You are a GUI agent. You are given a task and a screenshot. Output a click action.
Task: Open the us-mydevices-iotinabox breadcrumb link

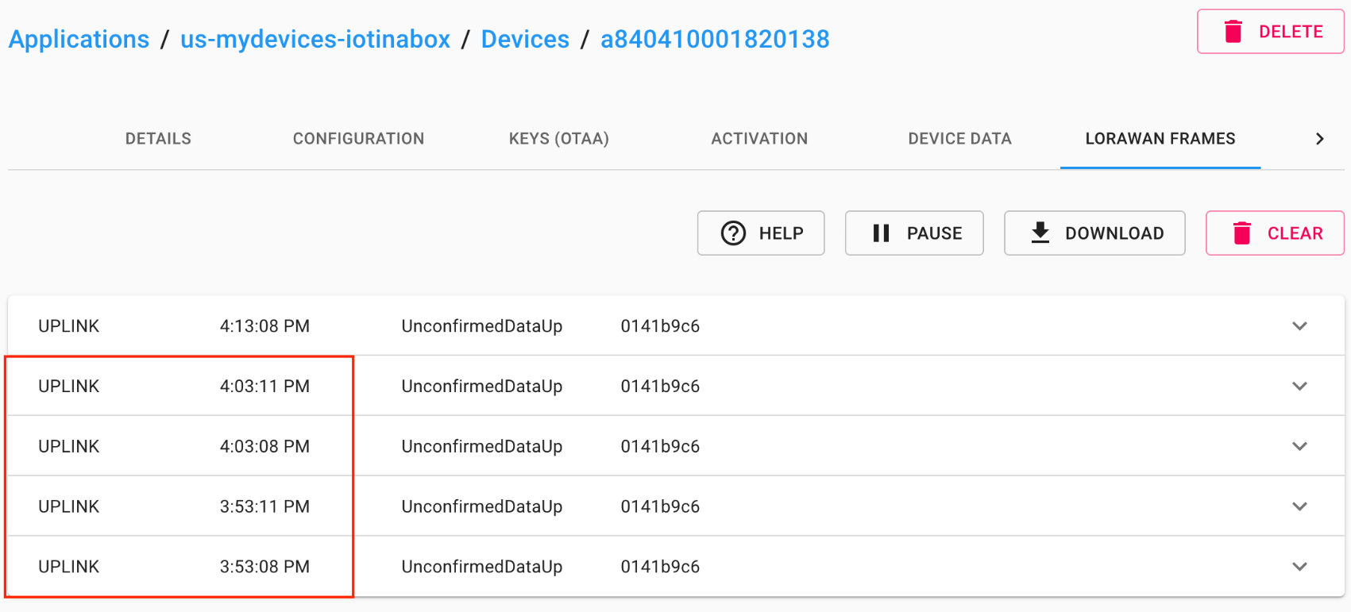tap(315, 39)
